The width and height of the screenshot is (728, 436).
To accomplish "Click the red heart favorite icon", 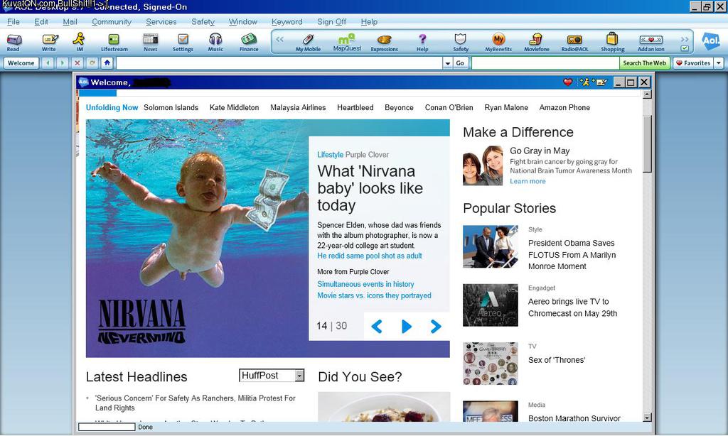I will click(x=567, y=82).
